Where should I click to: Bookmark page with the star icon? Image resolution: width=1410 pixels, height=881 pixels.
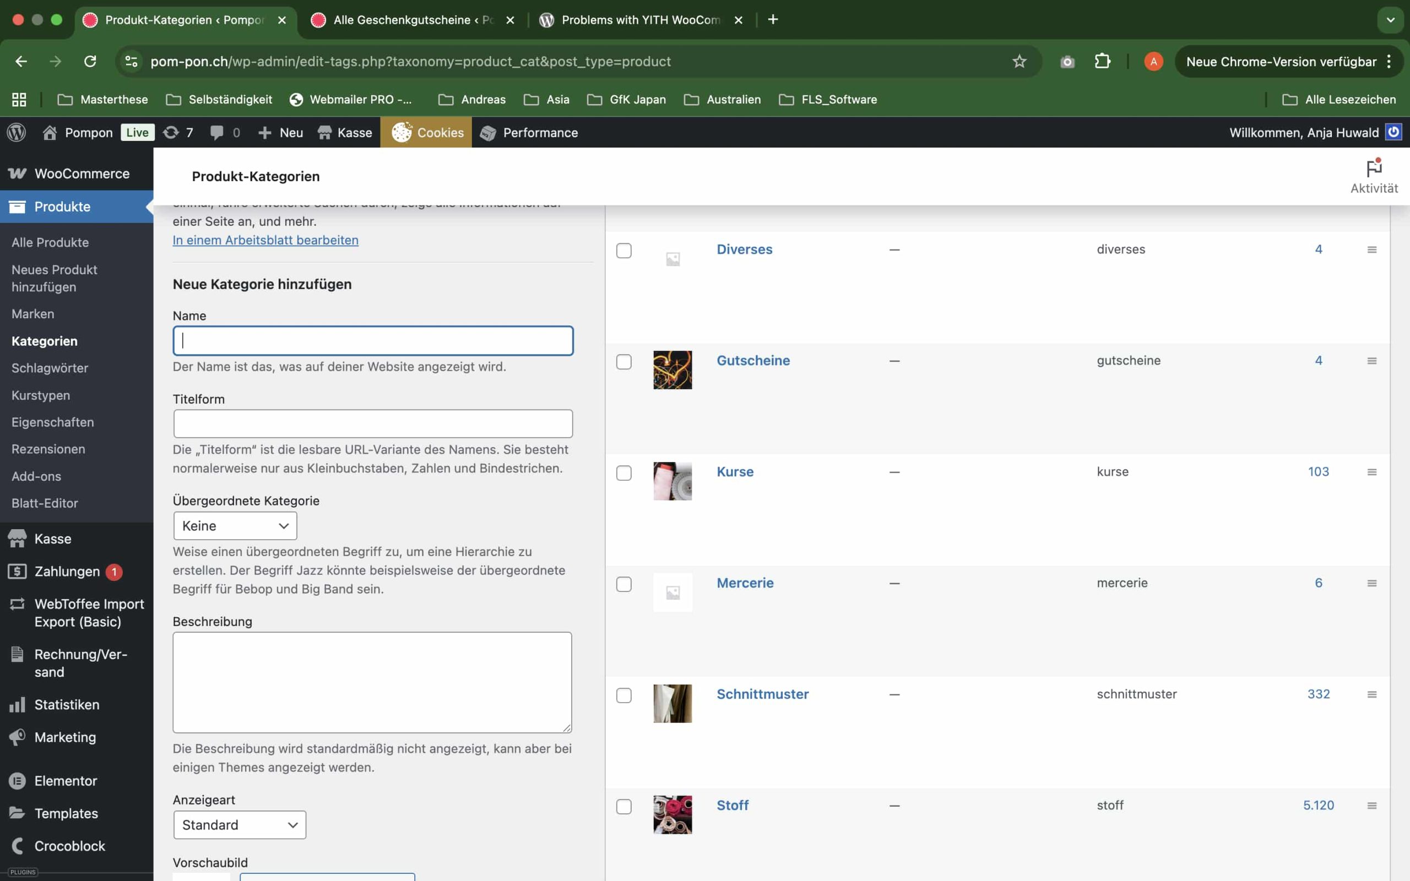point(1018,61)
